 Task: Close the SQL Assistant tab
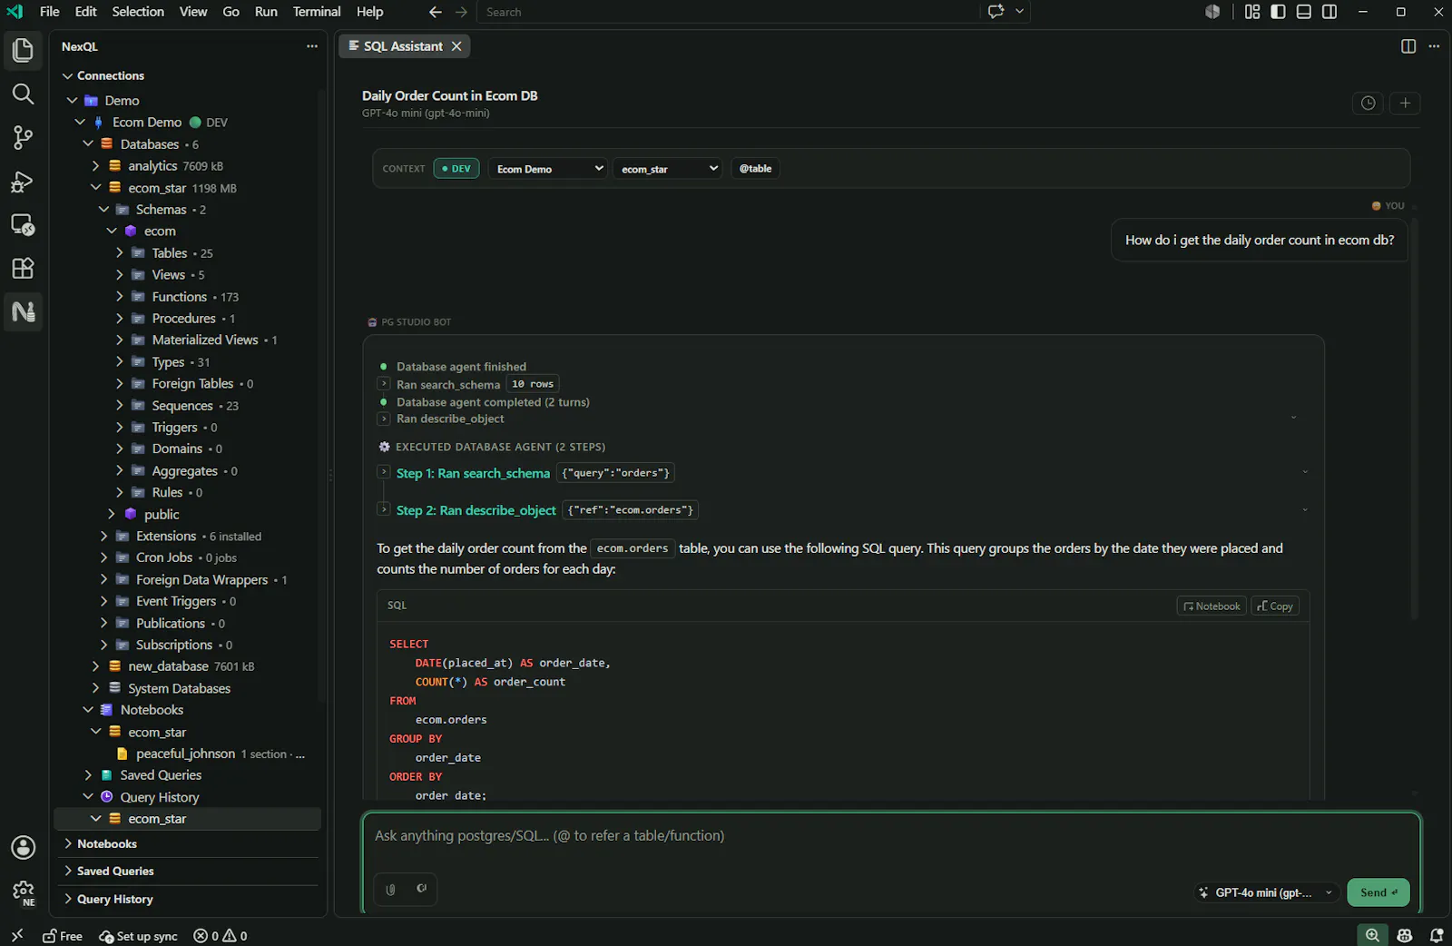pyautogui.click(x=456, y=46)
